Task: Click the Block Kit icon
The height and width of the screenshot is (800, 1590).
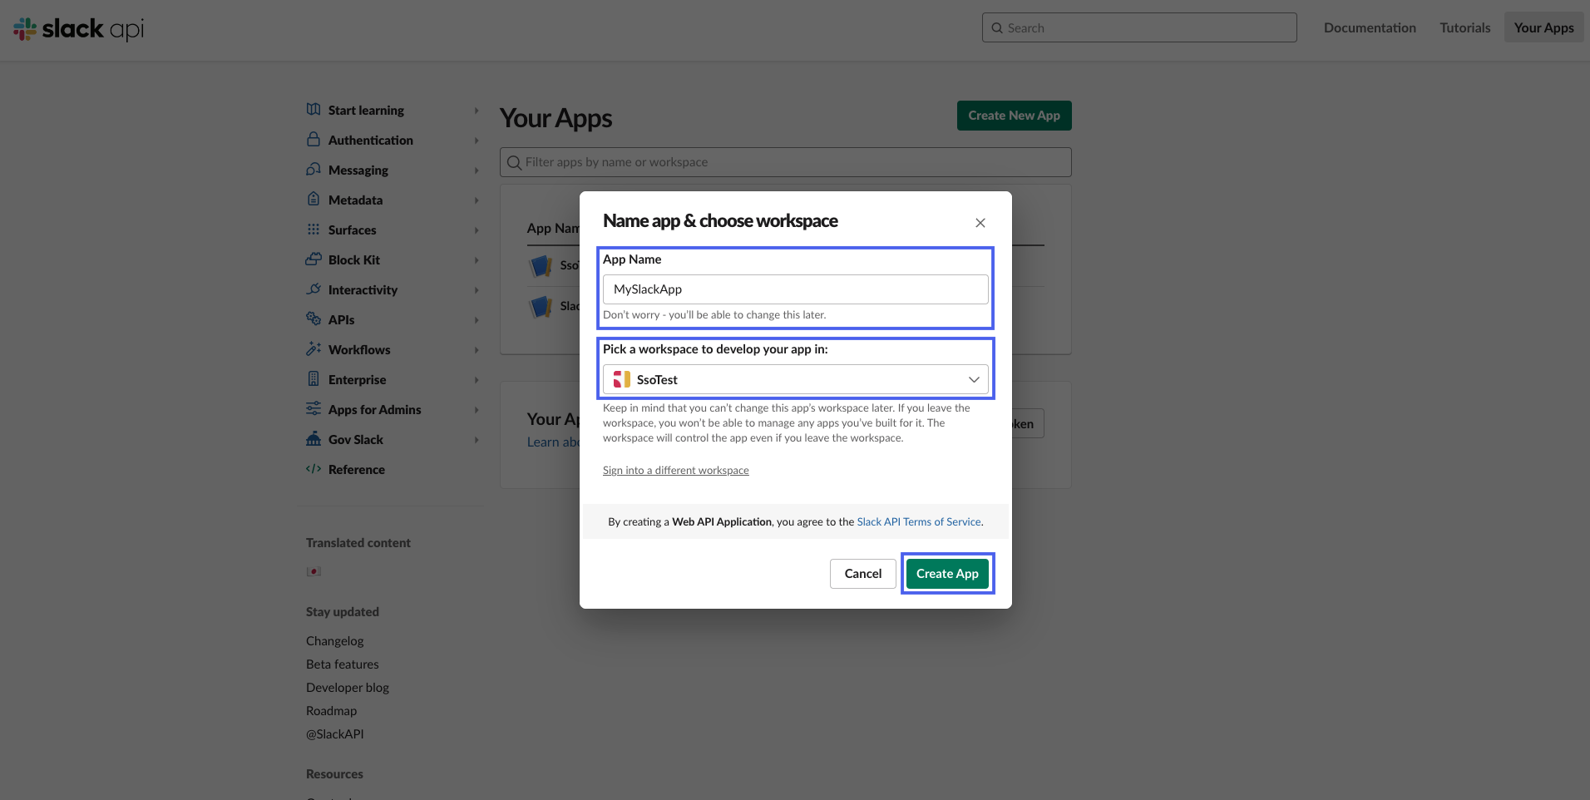Action: click(314, 259)
